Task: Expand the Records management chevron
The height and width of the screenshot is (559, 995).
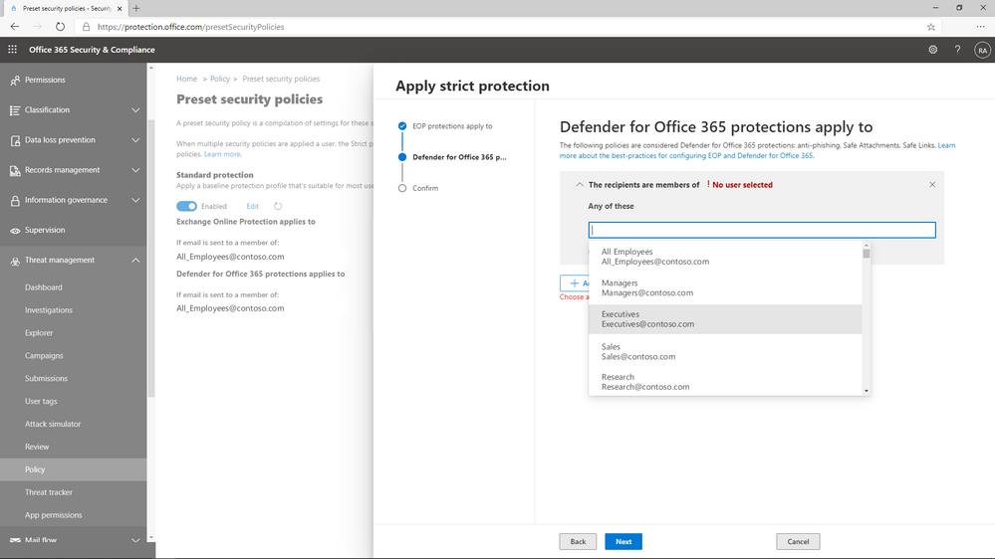Action: (x=135, y=170)
